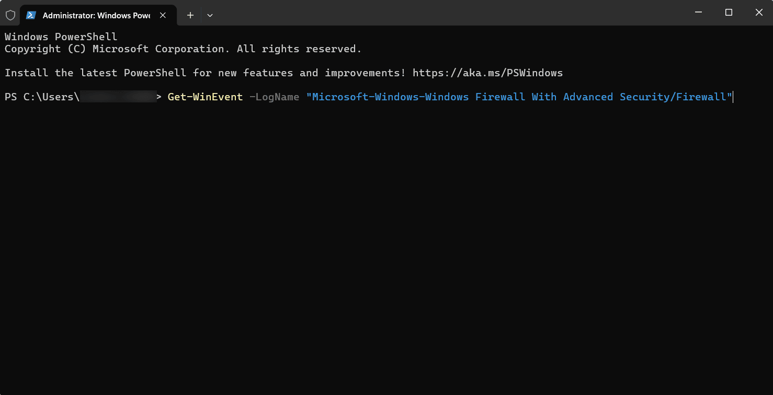773x395 pixels.
Task: Open a new terminal tab with plus
Action: 190,15
